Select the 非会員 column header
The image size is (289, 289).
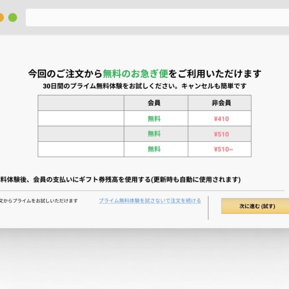(x=221, y=103)
